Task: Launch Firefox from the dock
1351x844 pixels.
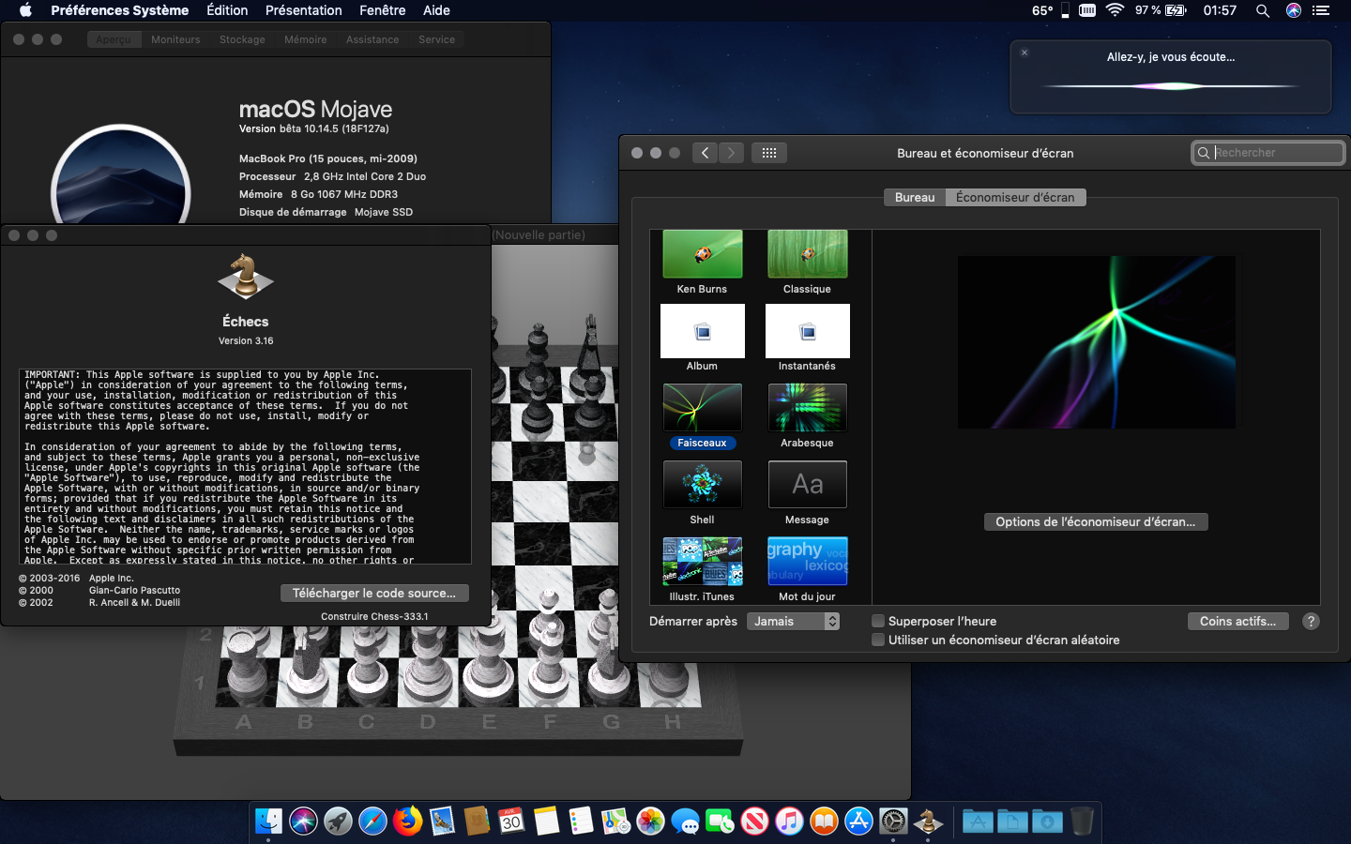Action: (407, 821)
